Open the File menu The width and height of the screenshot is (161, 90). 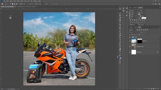5,1
